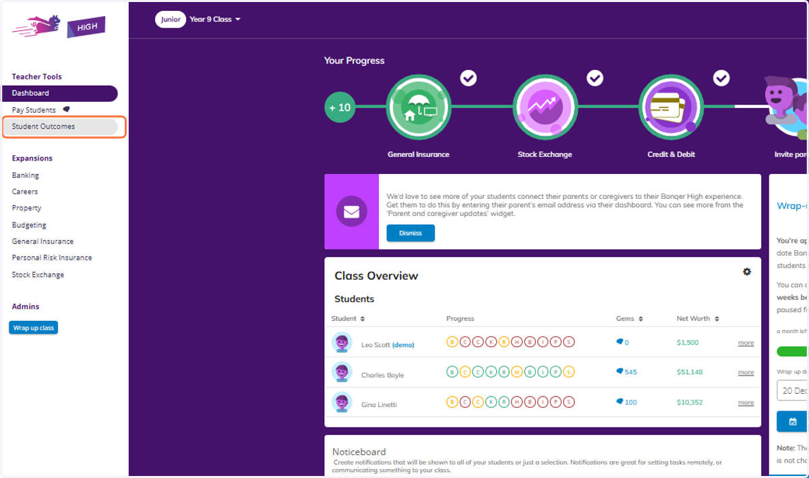
Task: Click the 545 gems value
Action: (x=631, y=372)
